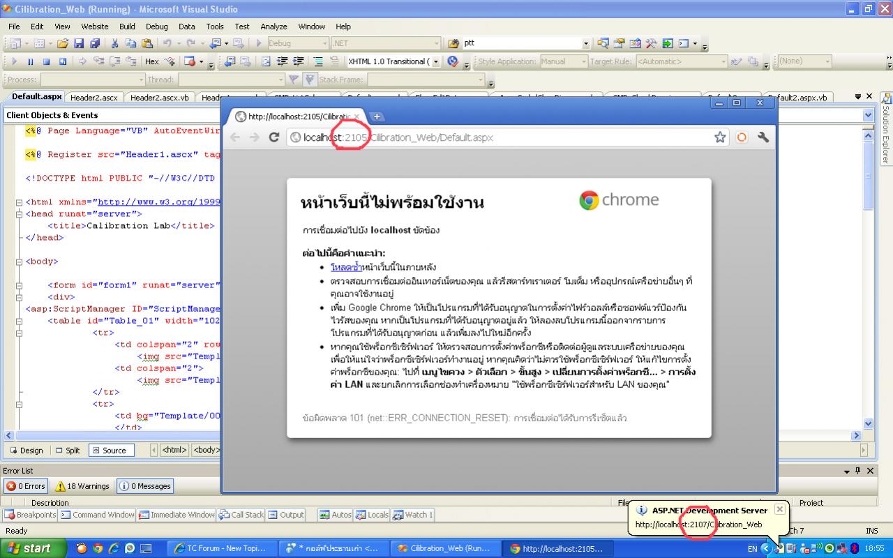Click the orange extension icon in Chrome

pyautogui.click(x=742, y=137)
